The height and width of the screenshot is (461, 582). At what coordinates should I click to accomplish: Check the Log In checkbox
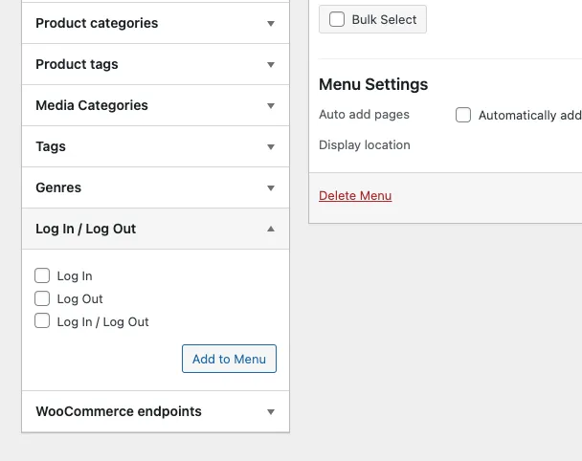tap(42, 275)
